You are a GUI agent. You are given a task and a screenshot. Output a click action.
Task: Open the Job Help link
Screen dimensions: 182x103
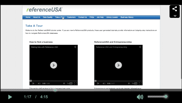(x=100, y=17)
